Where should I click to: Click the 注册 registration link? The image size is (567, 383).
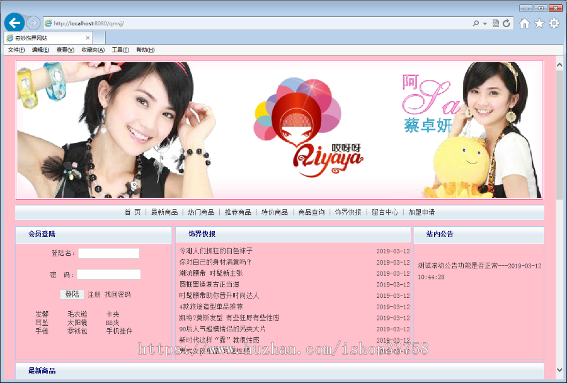(x=94, y=295)
